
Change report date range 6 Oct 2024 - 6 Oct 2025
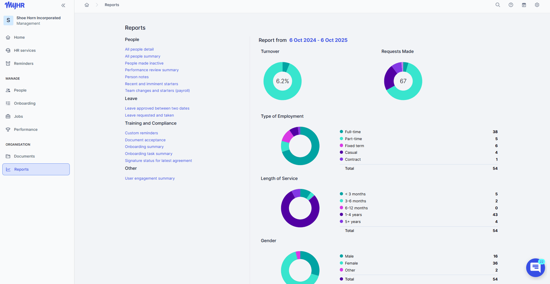[318, 40]
